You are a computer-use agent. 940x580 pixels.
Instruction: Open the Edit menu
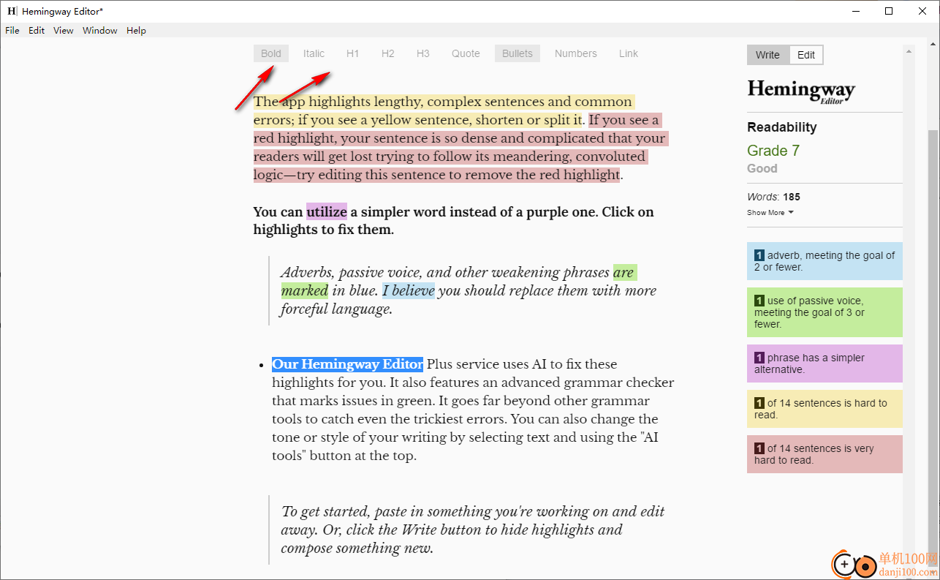(x=37, y=31)
